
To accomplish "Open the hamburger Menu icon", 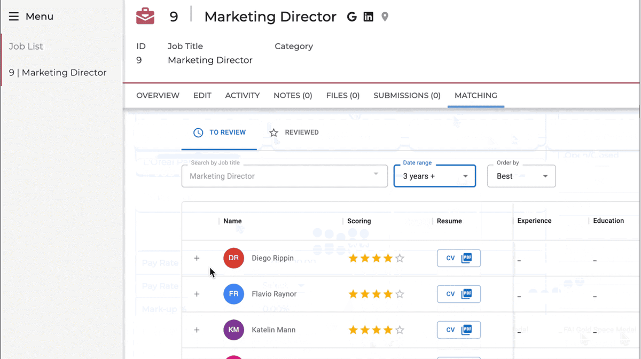I will (x=14, y=17).
